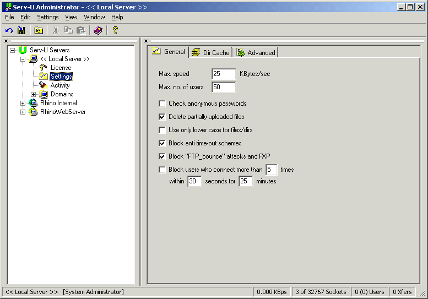
Task: Click the Activity icon in server tree
Action: pos(44,85)
